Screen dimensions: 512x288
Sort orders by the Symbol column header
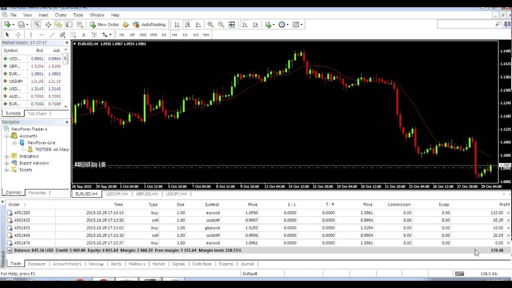212,204
